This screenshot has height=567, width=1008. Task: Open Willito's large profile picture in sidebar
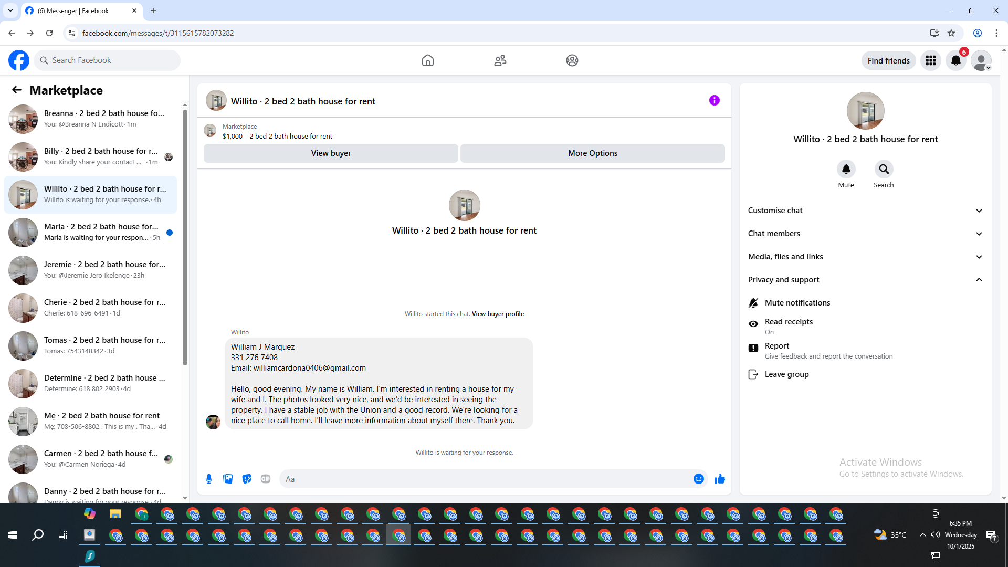(866, 111)
